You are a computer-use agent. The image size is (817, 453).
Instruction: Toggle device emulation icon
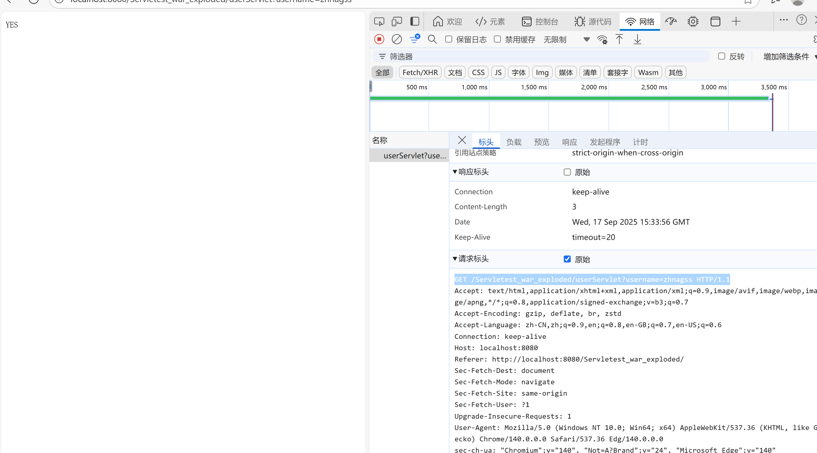point(397,22)
